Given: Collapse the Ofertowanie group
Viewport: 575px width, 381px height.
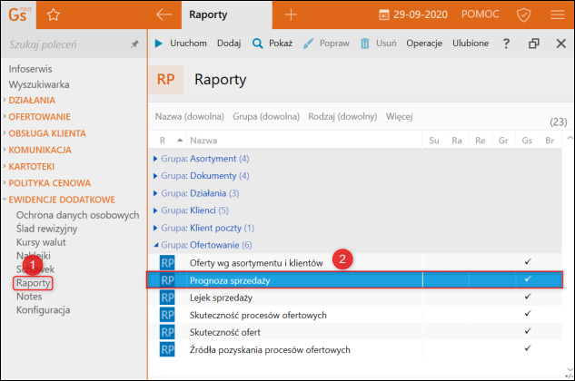Looking at the screenshot, I should [155, 245].
